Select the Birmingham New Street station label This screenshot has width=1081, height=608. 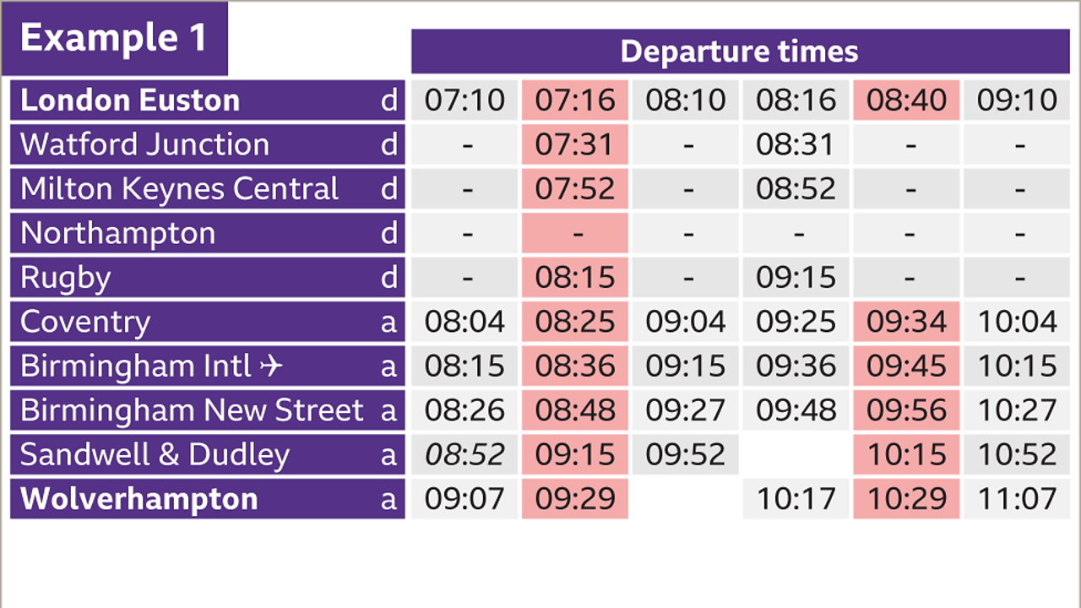click(192, 410)
